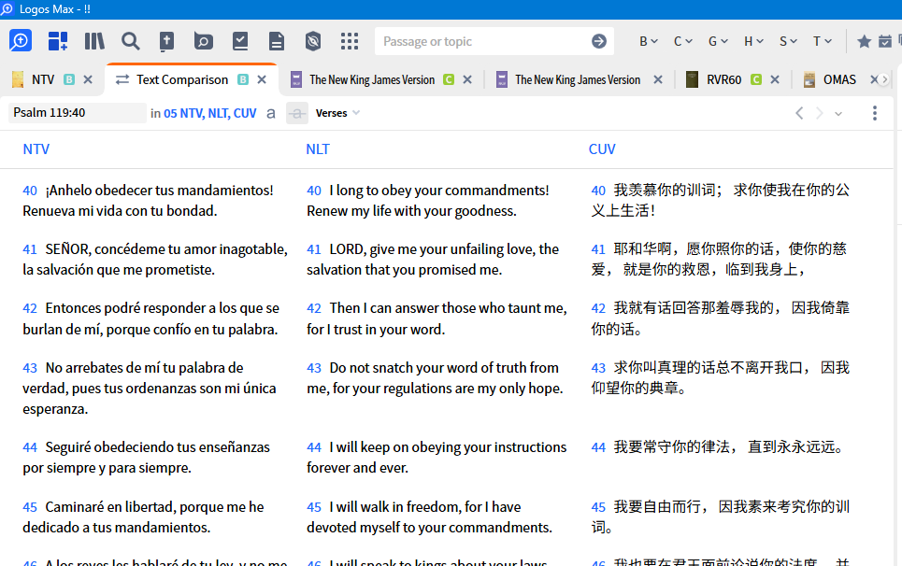The image size is (902, 566).
Task: Click verse number 41 in NLT column
Action: [x=313, y=249]
